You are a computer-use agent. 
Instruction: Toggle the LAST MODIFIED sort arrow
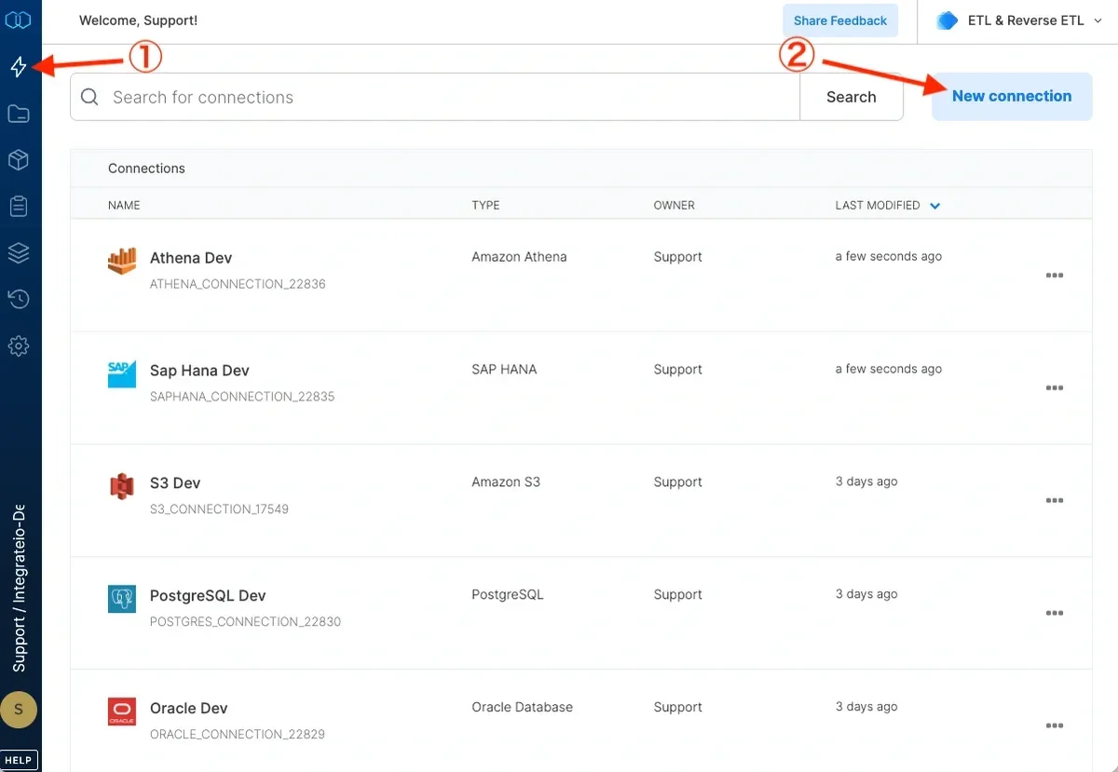tap(934, 206)
